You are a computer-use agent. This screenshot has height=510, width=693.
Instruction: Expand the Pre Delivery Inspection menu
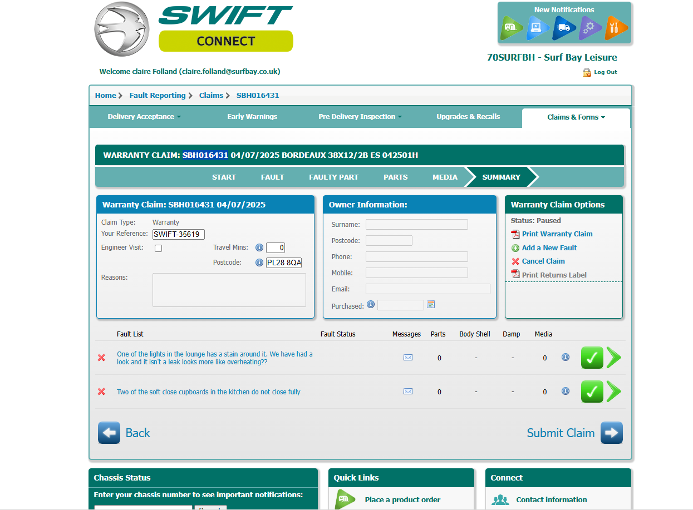(x=360, y=117)
